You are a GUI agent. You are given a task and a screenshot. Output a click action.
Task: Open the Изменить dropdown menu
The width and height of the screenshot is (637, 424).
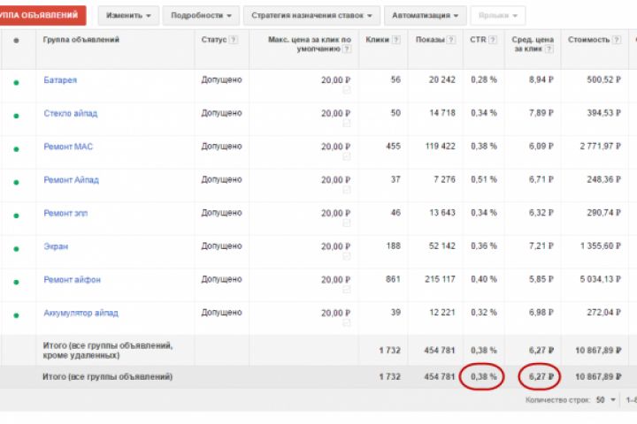tap(127, 16)
